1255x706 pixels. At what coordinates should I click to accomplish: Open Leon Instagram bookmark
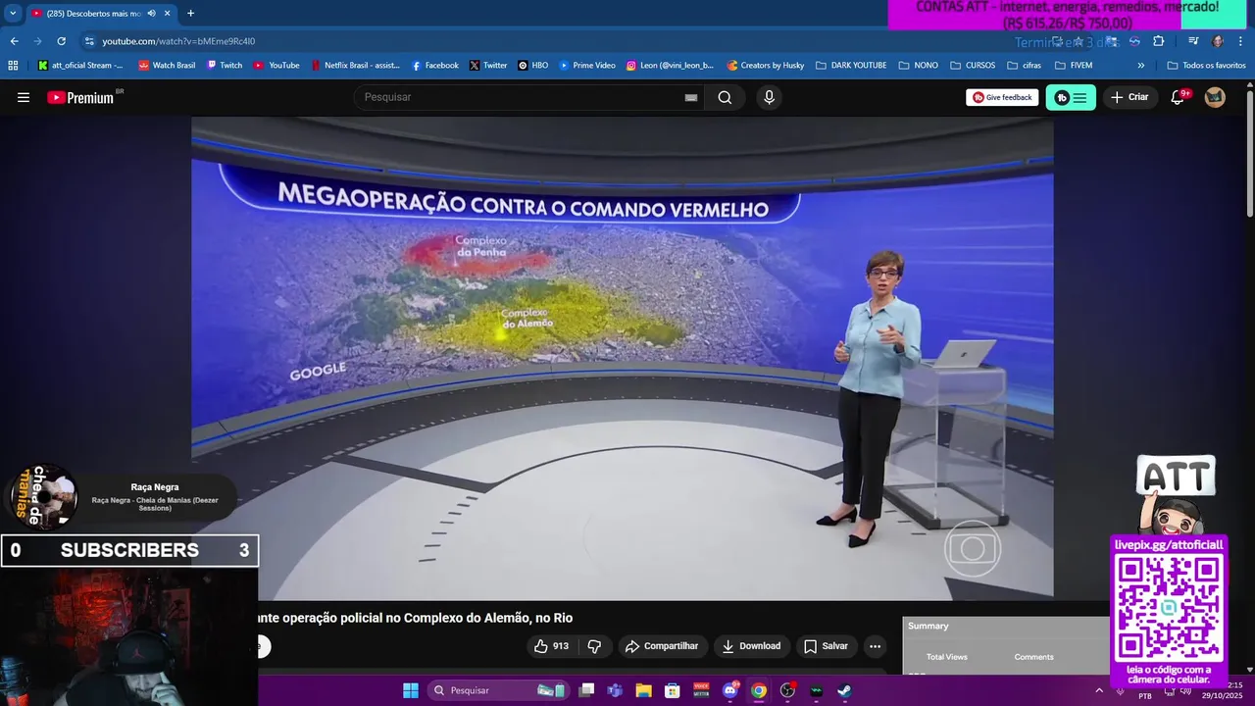(x=670, y=66)
